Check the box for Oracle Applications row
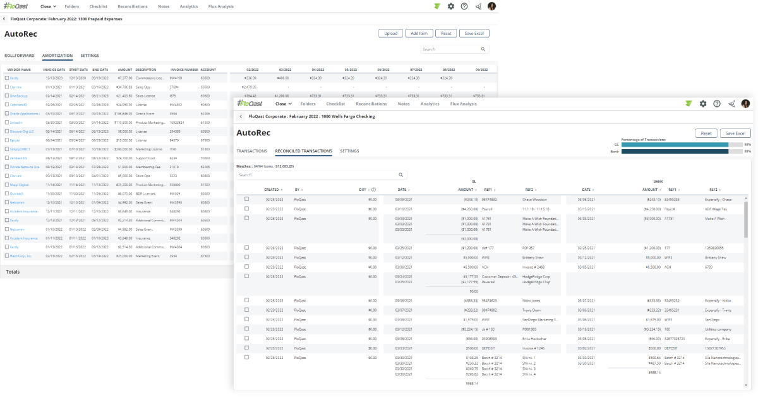758x397 pixels. (7, 114)
